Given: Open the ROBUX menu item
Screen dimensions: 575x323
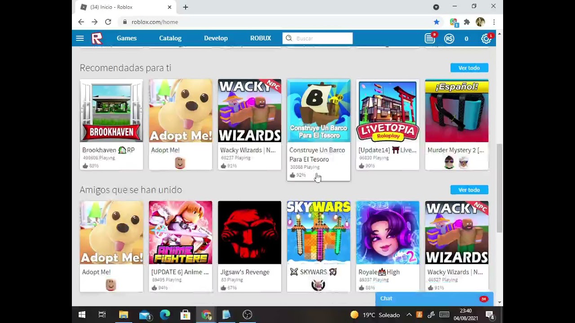Looking at the screenshot, I should click(261, 38).
